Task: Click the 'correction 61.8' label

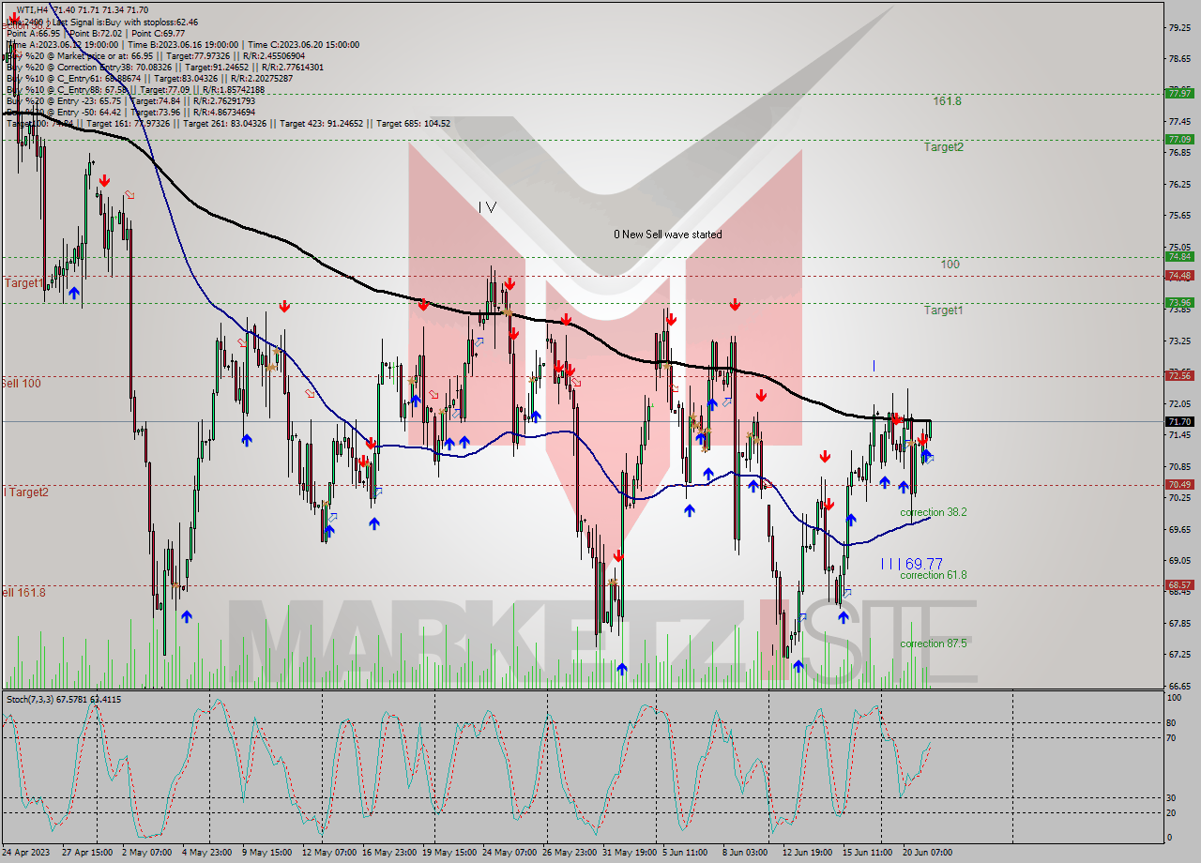Action: (933, 575)
